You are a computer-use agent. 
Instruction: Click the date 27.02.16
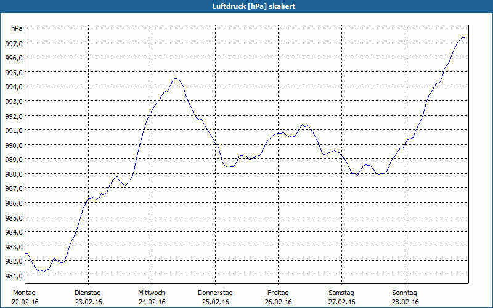pyautogui.click(x=342, y=302)
